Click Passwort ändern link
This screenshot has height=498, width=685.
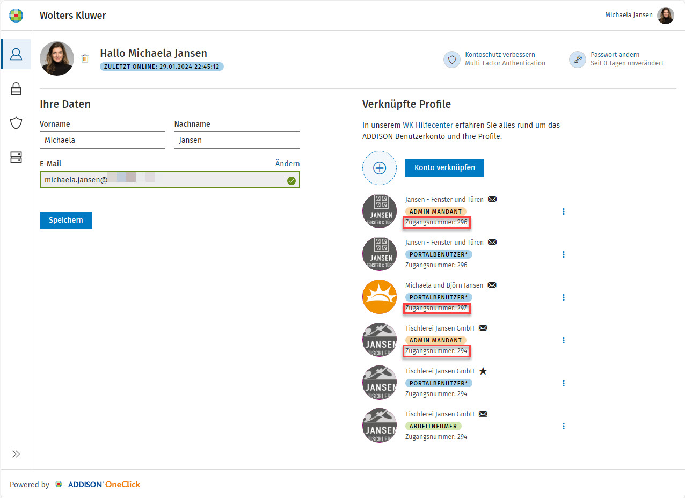tap(615, 54)
